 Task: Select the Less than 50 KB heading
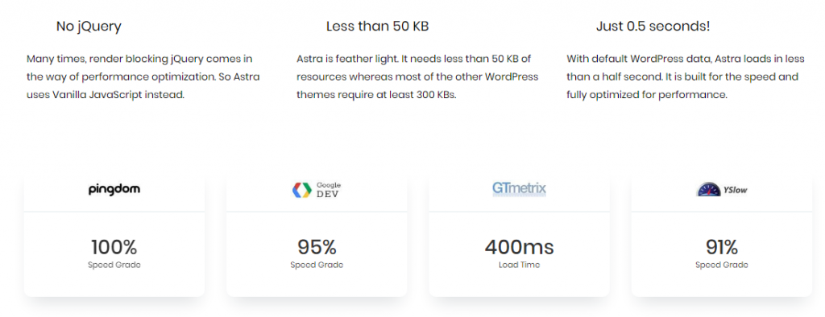click(377, 27)
